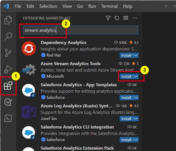Open the Run menu
Screen dimensions: 176x151
(x=92, y=6)
